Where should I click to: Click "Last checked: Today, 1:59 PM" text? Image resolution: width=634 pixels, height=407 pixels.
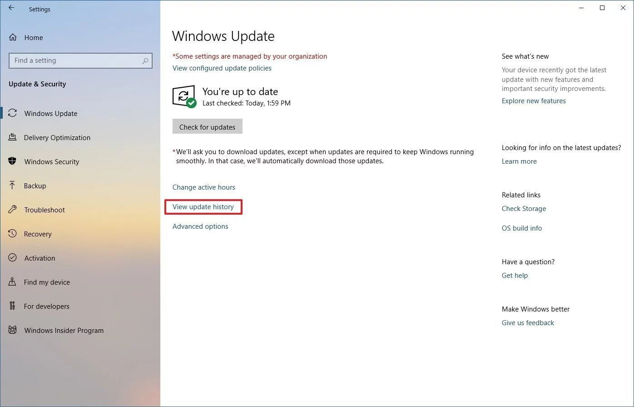pos(247,103)
